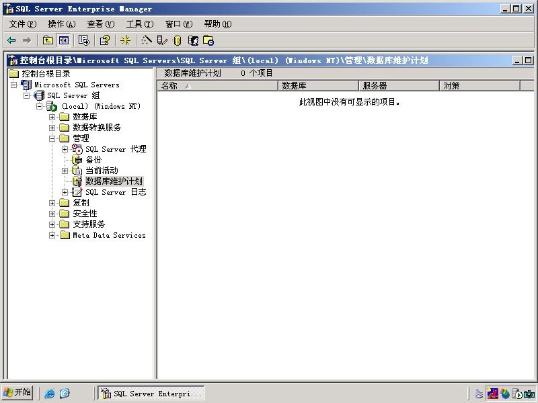538x403 pixels.
Task: Expand the 安全性 folder
Action: pyautogui.click(x=52, y=214)
